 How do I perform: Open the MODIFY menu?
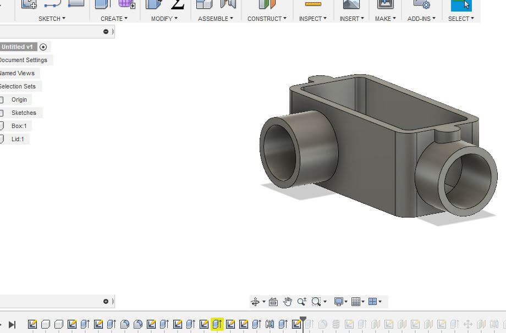[164, 19]
